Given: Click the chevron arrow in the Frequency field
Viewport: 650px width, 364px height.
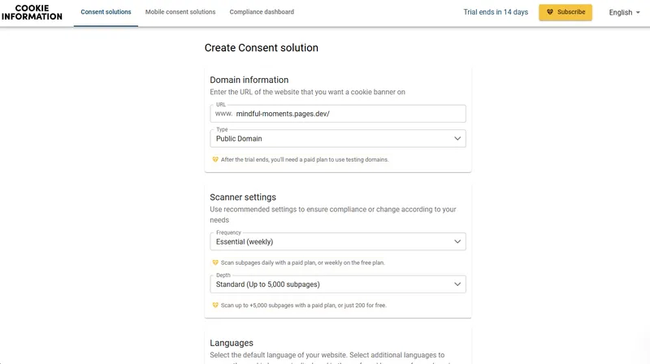Looking at the screenshot, I should click(457, 241).
